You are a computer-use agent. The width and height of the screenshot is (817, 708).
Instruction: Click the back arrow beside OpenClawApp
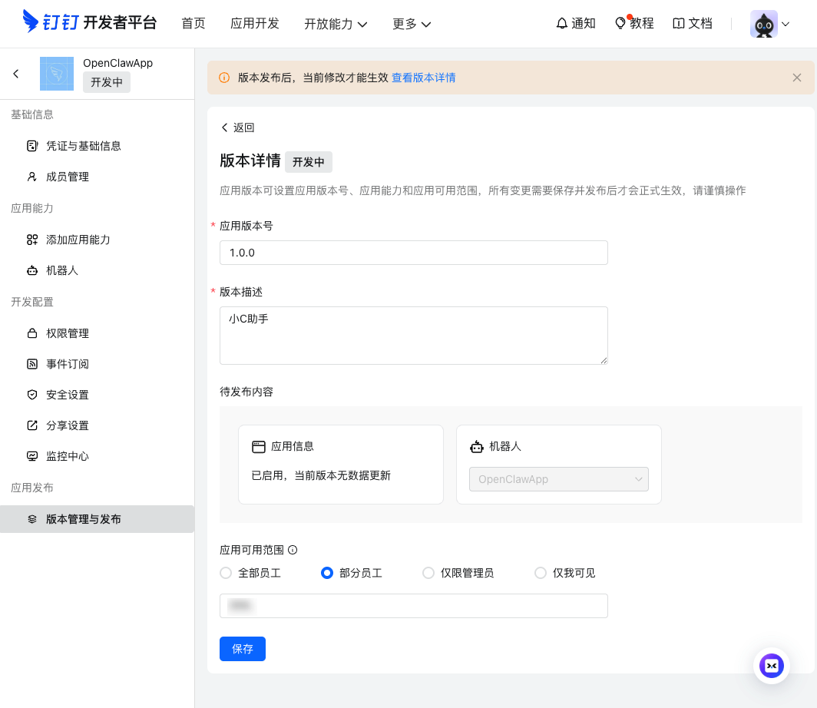click(16, 74)
